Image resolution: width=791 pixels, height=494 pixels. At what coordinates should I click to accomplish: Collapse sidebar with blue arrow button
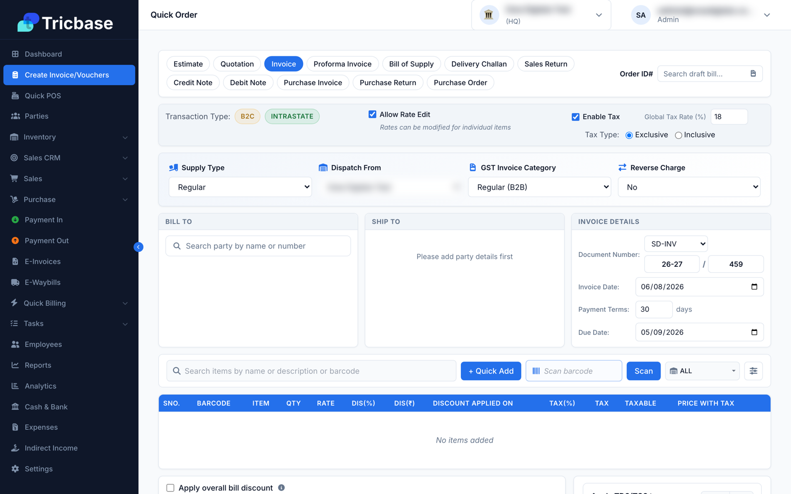tap(138, 247)
